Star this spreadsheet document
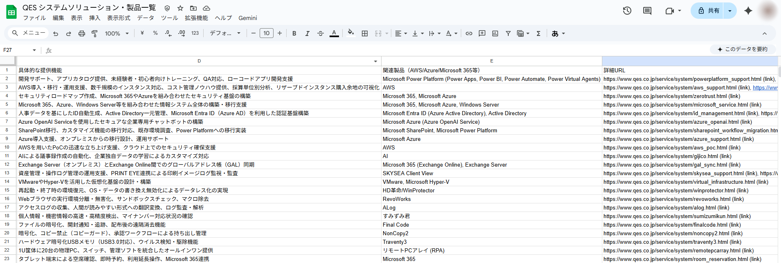 pyautogui.click(x=180, y=8)
